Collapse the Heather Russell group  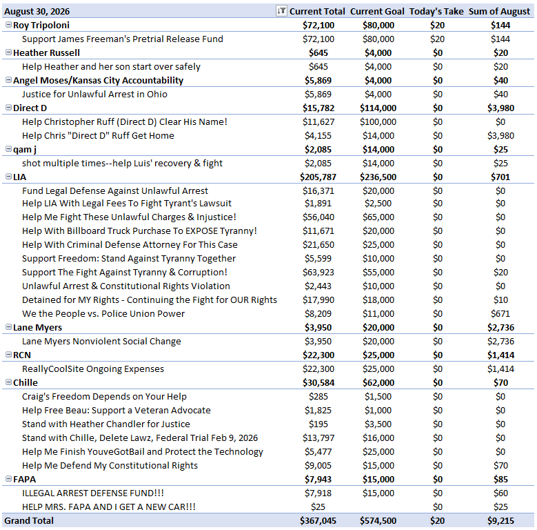click(8, 52)
